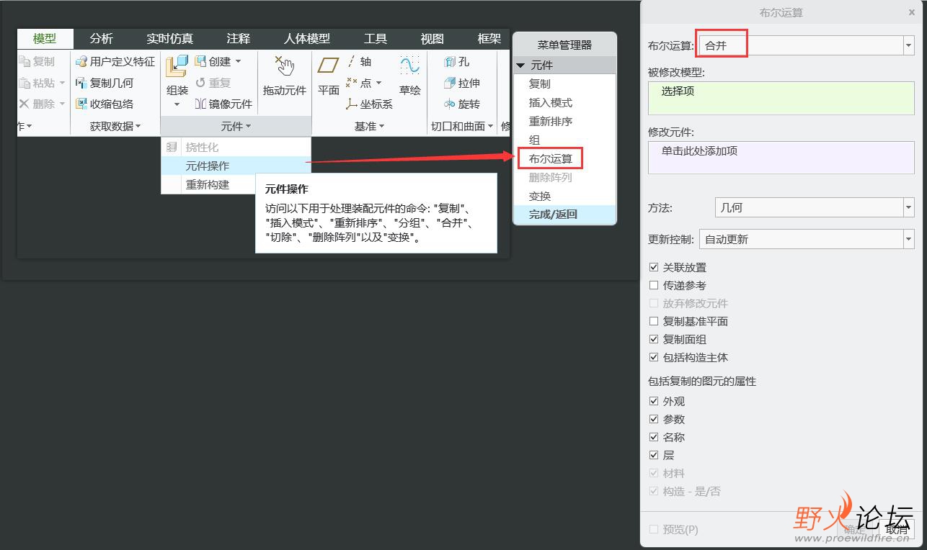The image size is (927, 550).
Task: Switch to the 分析 ribbon tab
Action: [x=102, y=39]
